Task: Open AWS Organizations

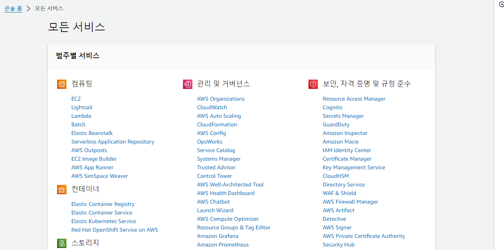Action: point(221,99)
